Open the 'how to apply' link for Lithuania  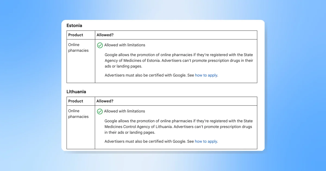[206, 141]
